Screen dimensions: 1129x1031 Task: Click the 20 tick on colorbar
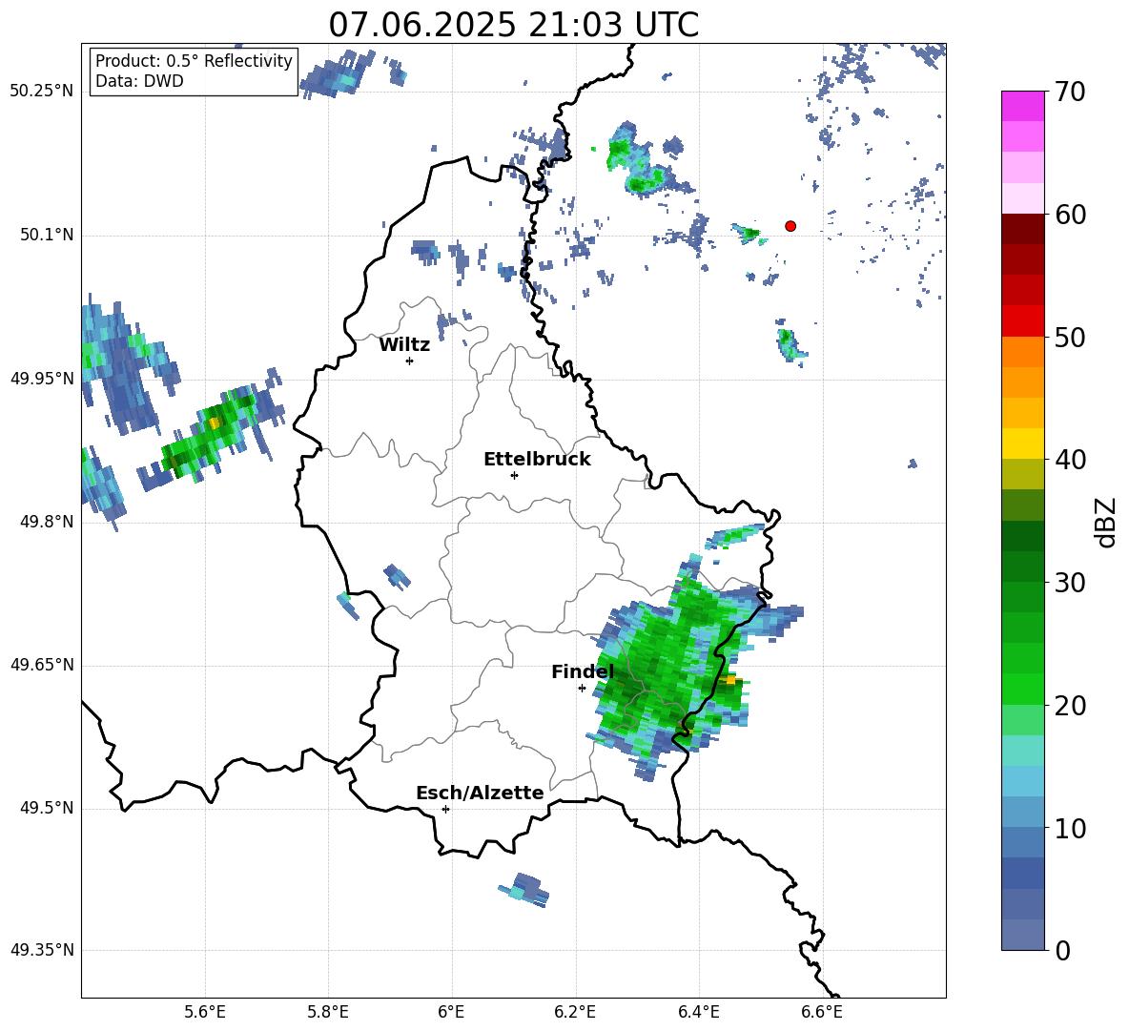(1069, 706)
